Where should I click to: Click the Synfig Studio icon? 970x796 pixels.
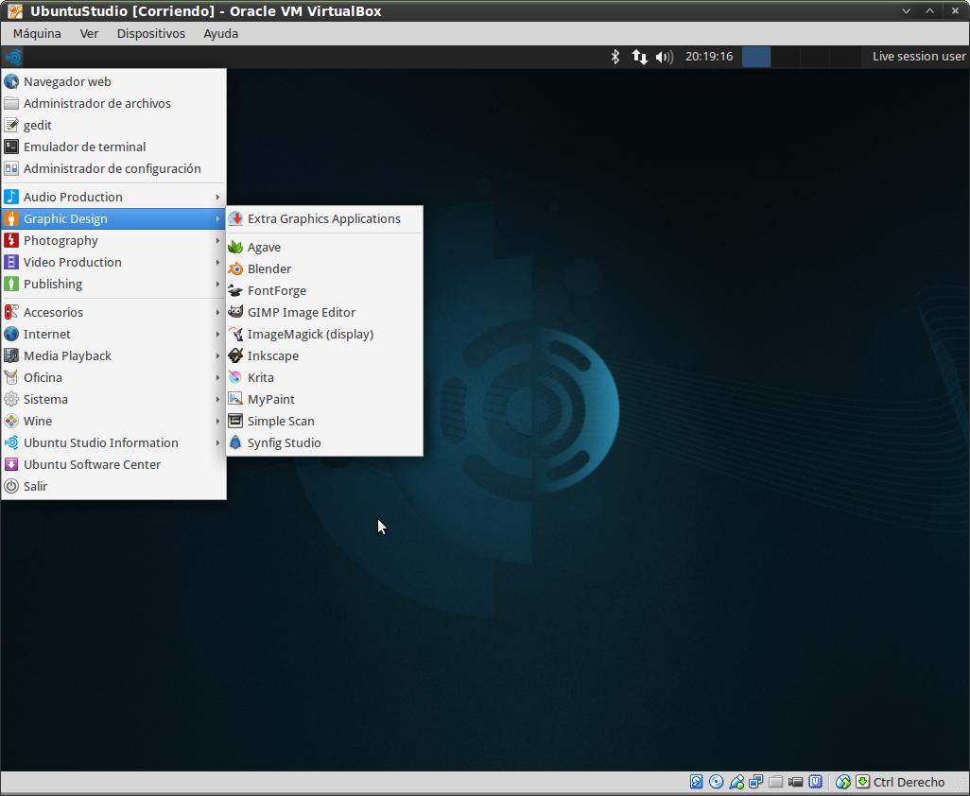tap(235, 442)
